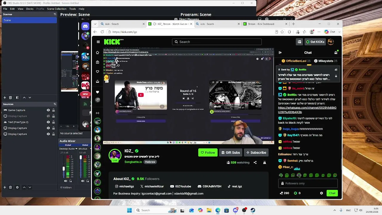Collapse Kick chat panel arrow

click(x=280, y=53)
